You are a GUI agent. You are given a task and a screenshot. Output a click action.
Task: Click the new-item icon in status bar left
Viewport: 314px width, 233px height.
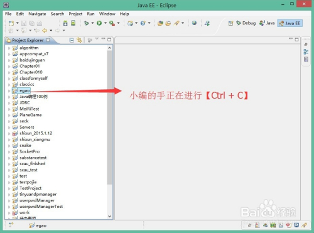coord(11,225)
